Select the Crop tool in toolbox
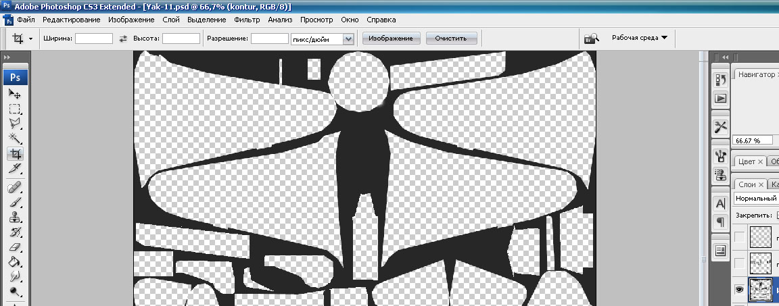779x306 pixels. coord(15,153)
